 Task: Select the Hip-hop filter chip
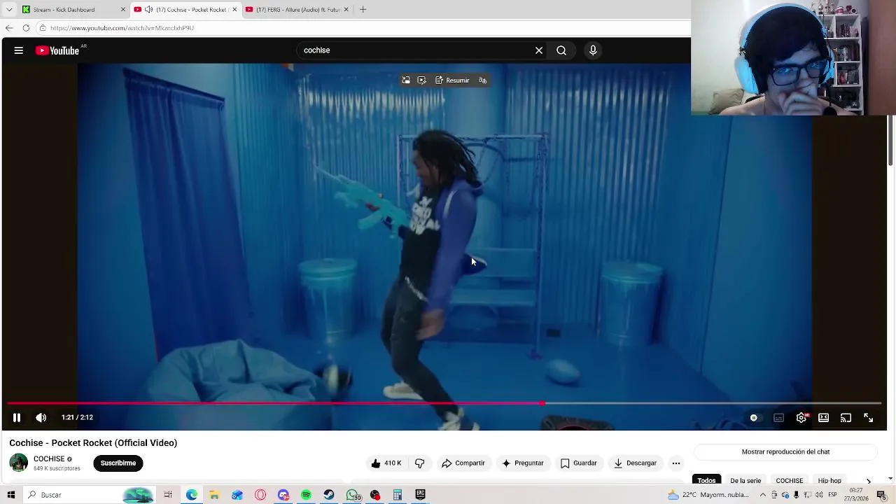(829, 481)
